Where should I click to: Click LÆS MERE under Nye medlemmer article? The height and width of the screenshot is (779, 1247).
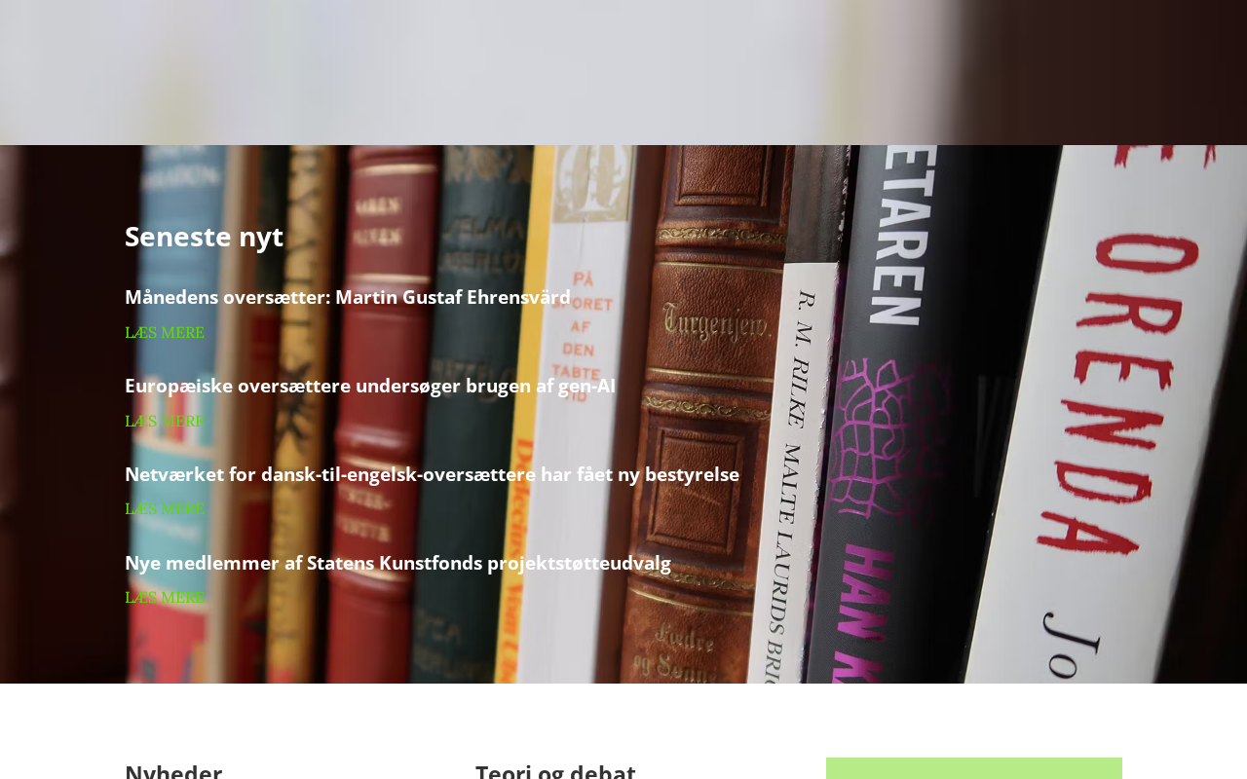(x=165, y=598)
